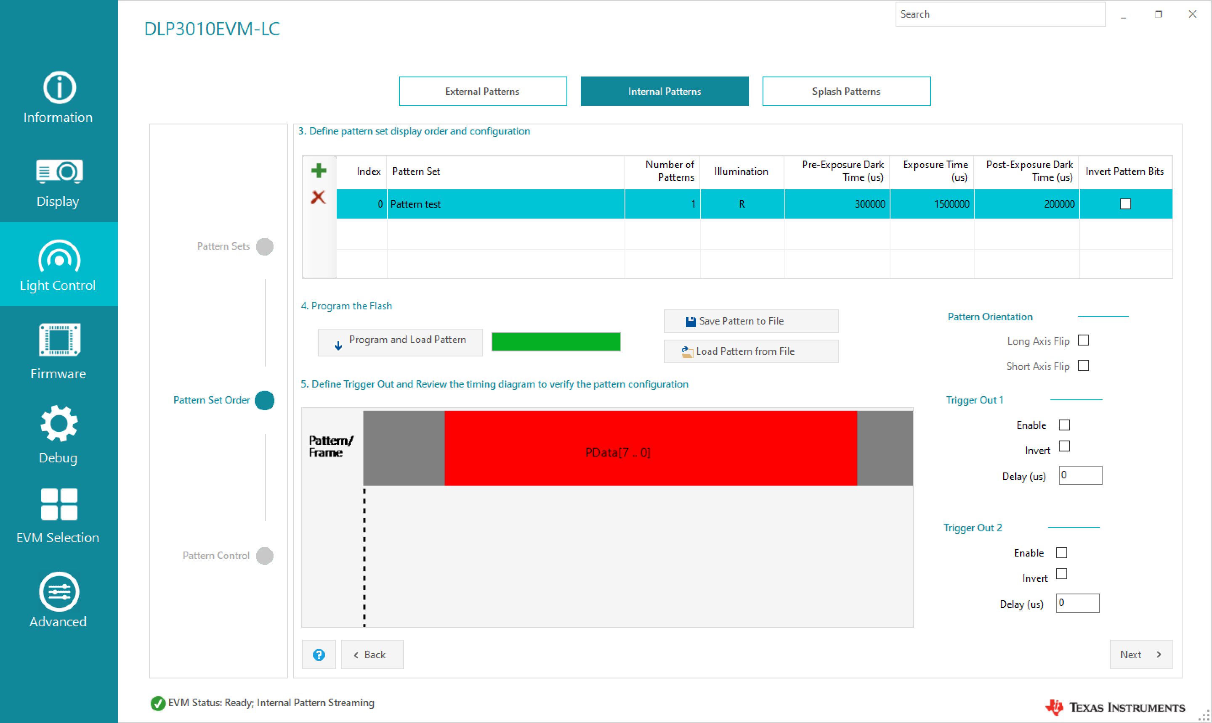The image size is (1212, 723).
Task: Click Exposure Time value 1500000
Action: [932, 204]
